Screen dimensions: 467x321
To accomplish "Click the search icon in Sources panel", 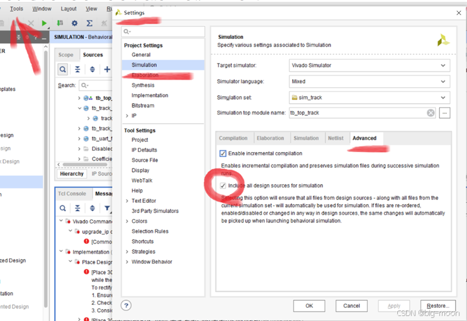I will (62, 70).
